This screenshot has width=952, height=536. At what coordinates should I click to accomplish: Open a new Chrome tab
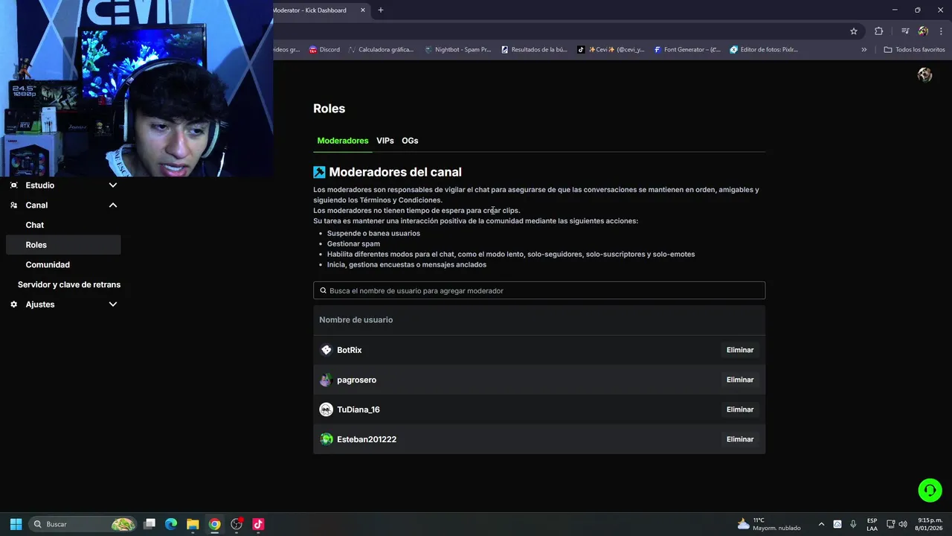(x=381, y=10)
